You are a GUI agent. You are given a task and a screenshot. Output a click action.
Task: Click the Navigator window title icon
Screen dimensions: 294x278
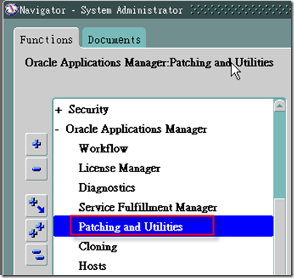pos(11,9)
